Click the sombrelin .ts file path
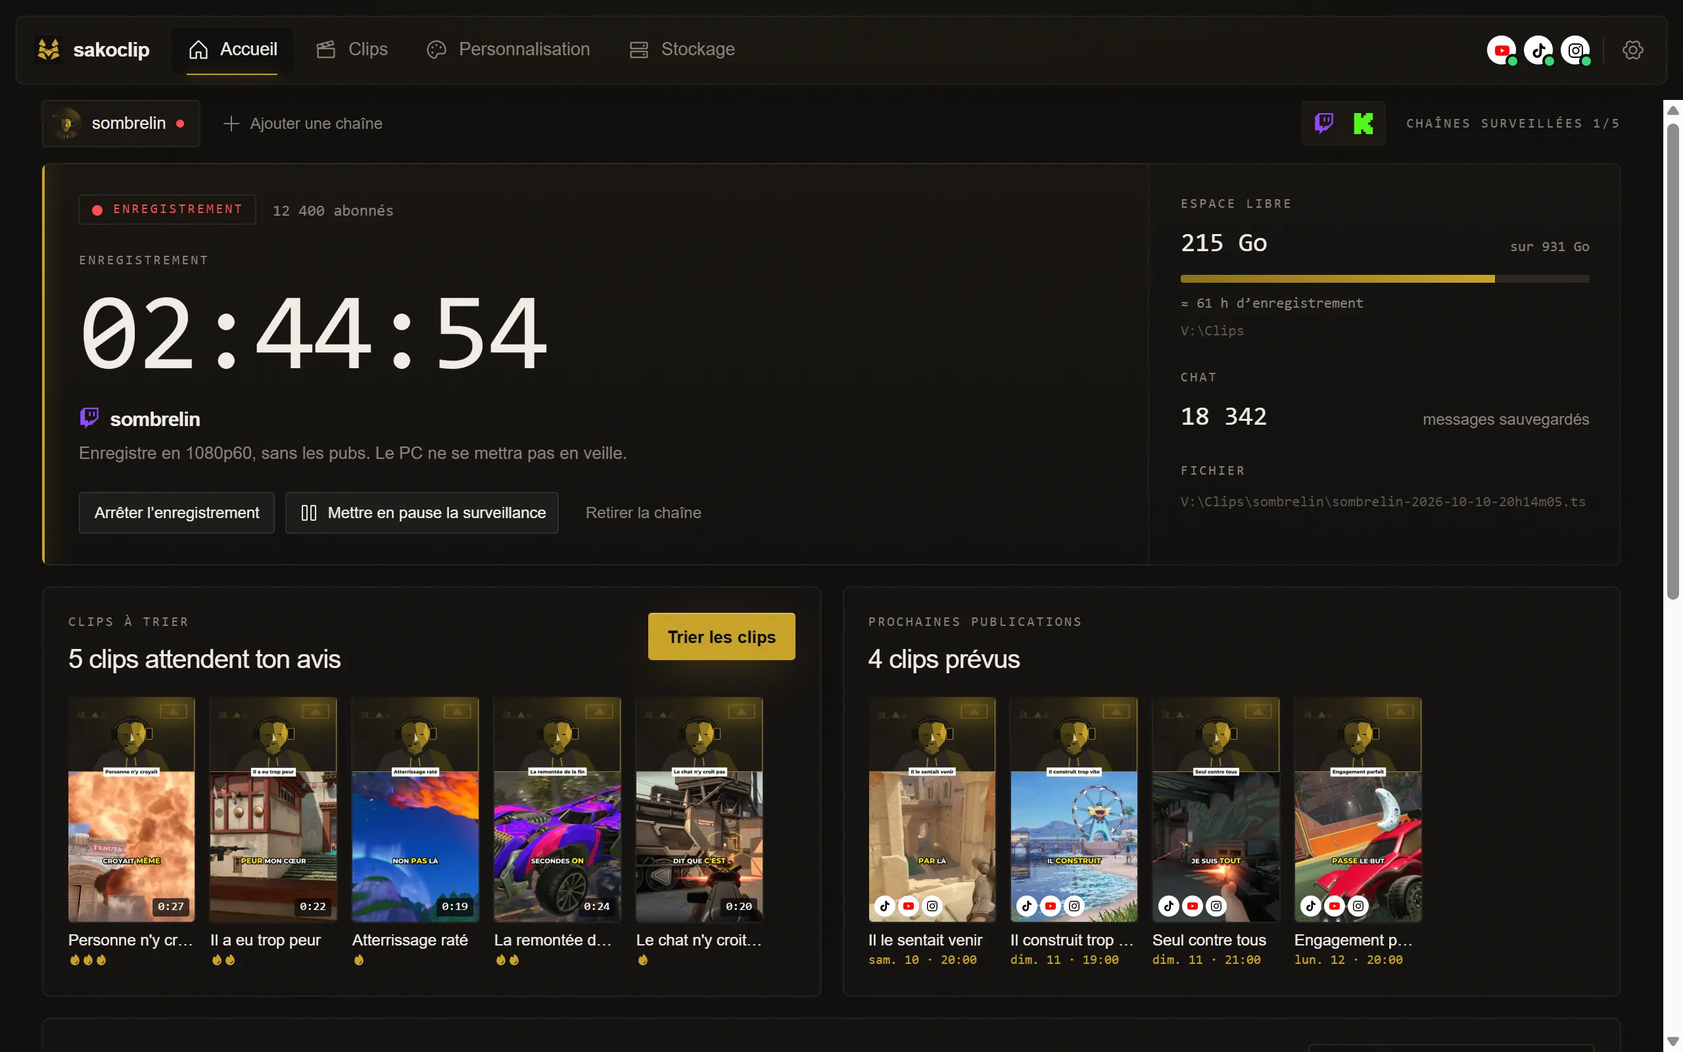Viewport: 1683px width, 1052px height. (1383, 502)
